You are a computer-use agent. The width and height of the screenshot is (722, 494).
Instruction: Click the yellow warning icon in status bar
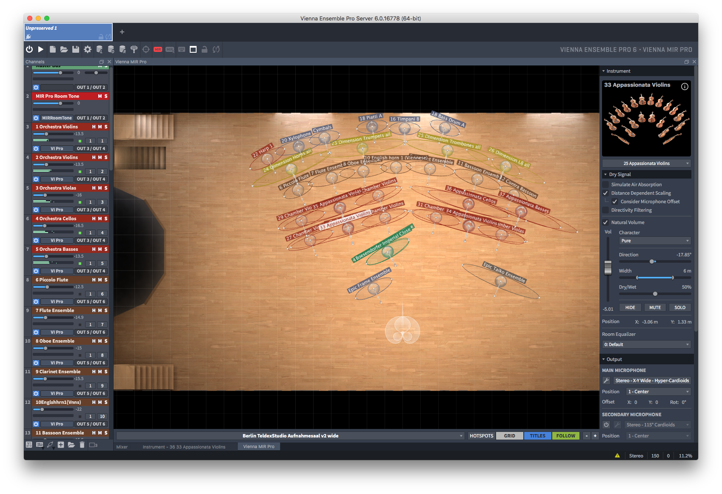(617, 456)
